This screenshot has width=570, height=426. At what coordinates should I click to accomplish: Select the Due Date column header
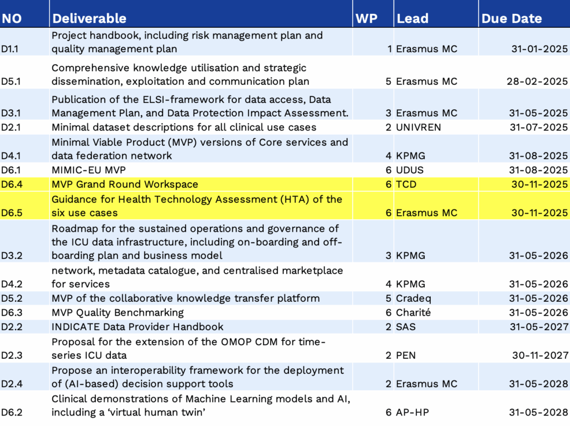click(x=512, y=18)
